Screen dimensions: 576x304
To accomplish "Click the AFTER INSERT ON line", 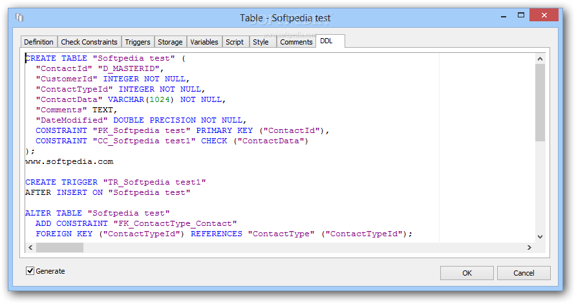I will click(107, 192).
